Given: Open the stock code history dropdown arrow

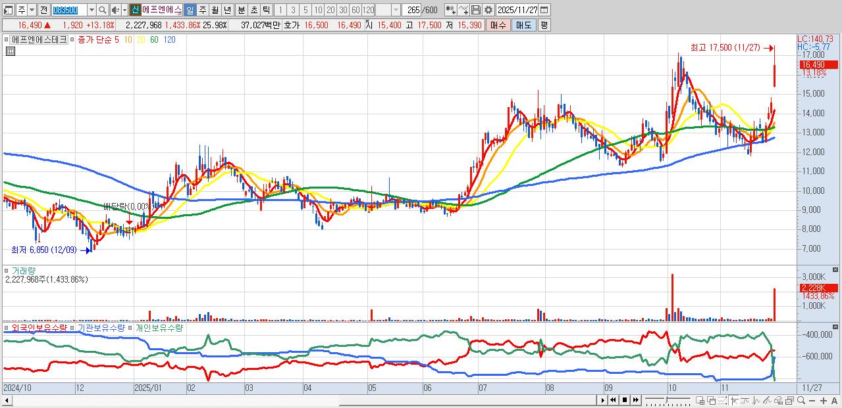Looking at the screenshot, I should pyautogui.click(x=92, y=10).
